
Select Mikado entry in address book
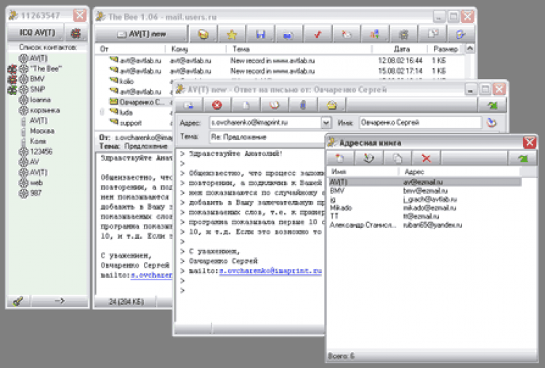[x=424, y=208]
